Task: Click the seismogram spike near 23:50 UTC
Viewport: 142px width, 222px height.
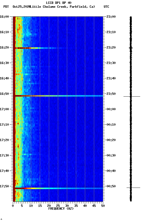Action: coord(132,97)
